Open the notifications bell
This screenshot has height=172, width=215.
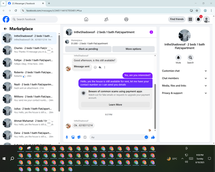(x=198, y=19)
